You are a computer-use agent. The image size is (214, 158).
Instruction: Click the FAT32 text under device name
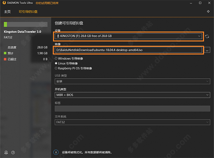click(8, 37)
